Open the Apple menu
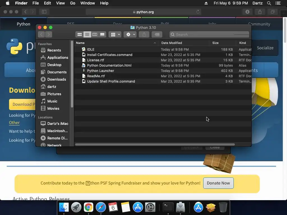Image resolution: width=287 pixels, height=215 pixels. click(x=8, y=3)
